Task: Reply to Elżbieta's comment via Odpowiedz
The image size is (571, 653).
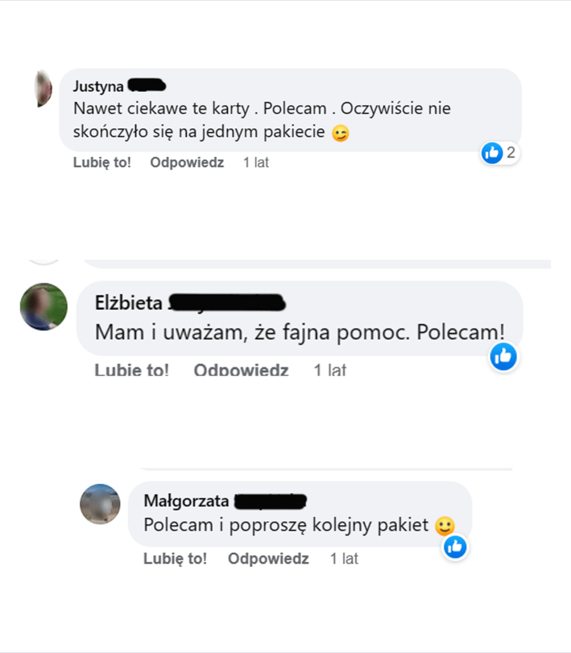Action: 241,370
